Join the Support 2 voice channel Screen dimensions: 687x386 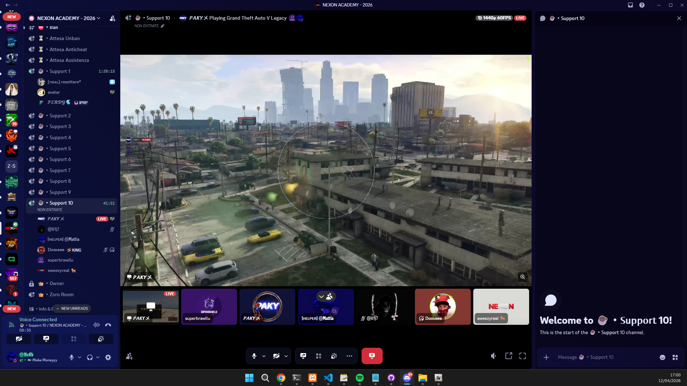pos(72,116)
